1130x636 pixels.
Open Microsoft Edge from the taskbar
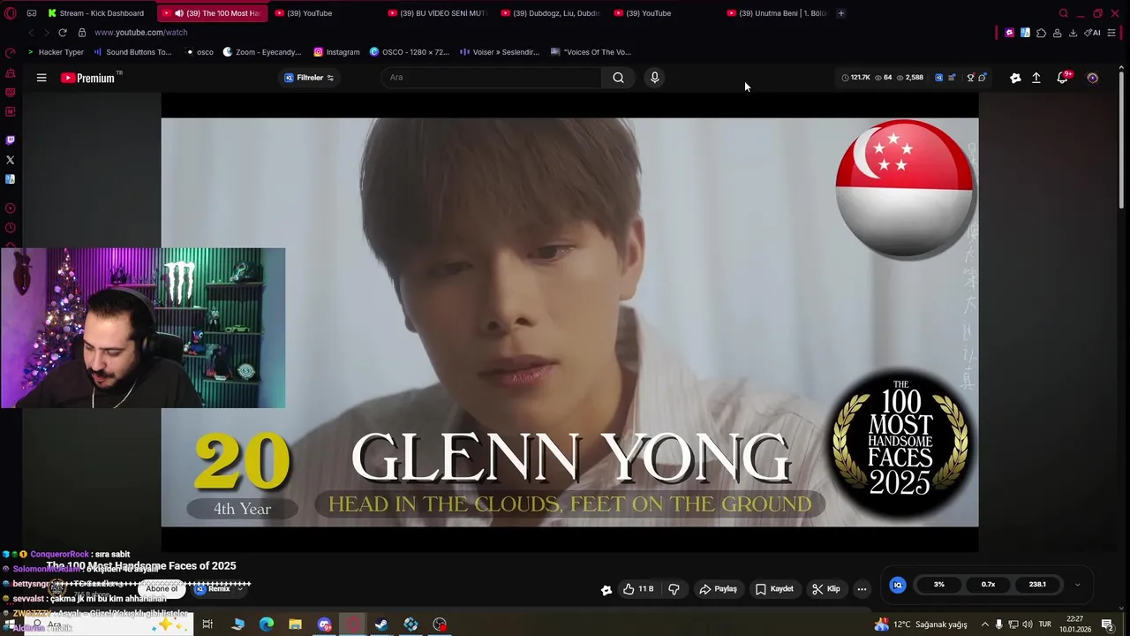[x=267, y=625]
